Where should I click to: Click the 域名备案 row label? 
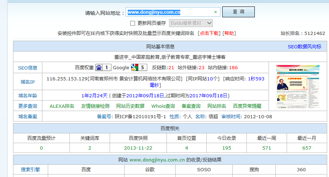click(28, 116)
